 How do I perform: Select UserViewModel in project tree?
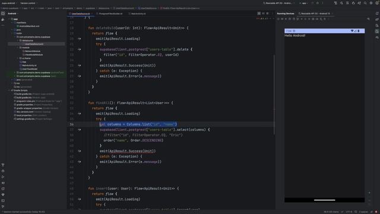(x=30, y=69)
